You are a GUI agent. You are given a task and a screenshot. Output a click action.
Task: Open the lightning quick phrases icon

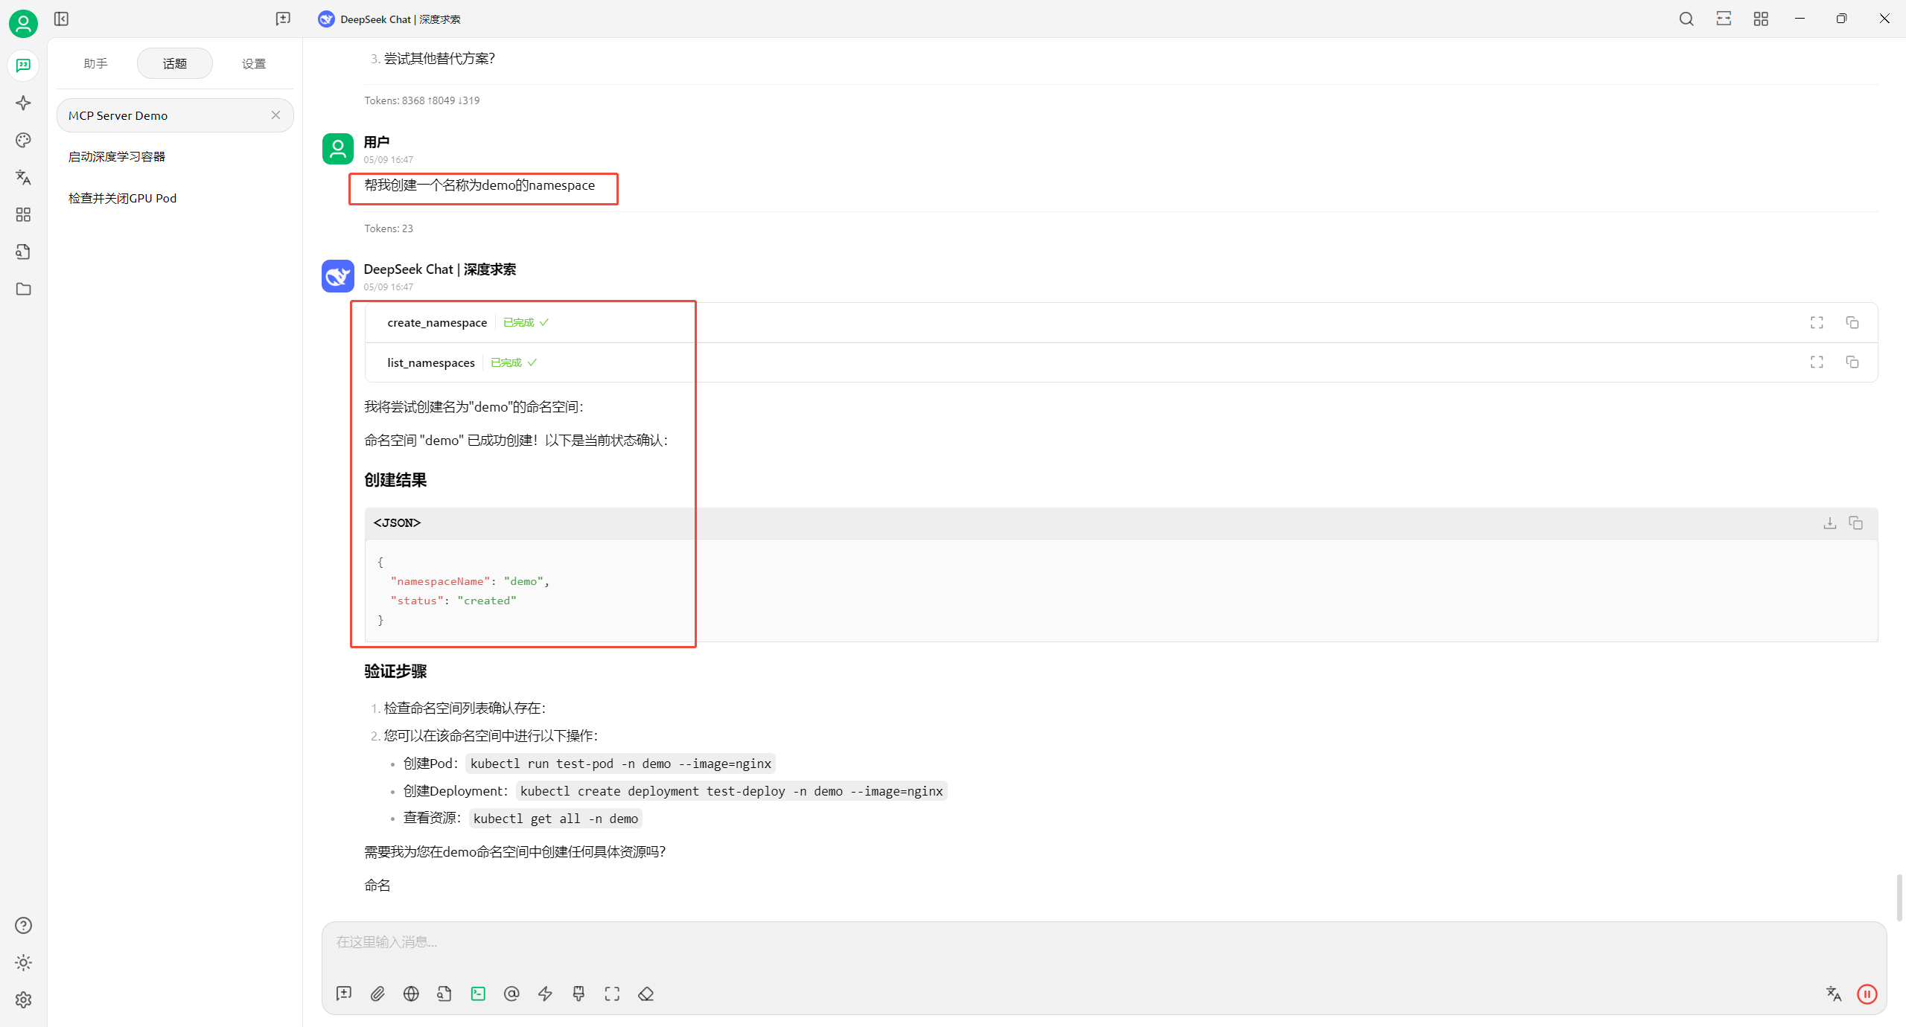click(545, 994)
